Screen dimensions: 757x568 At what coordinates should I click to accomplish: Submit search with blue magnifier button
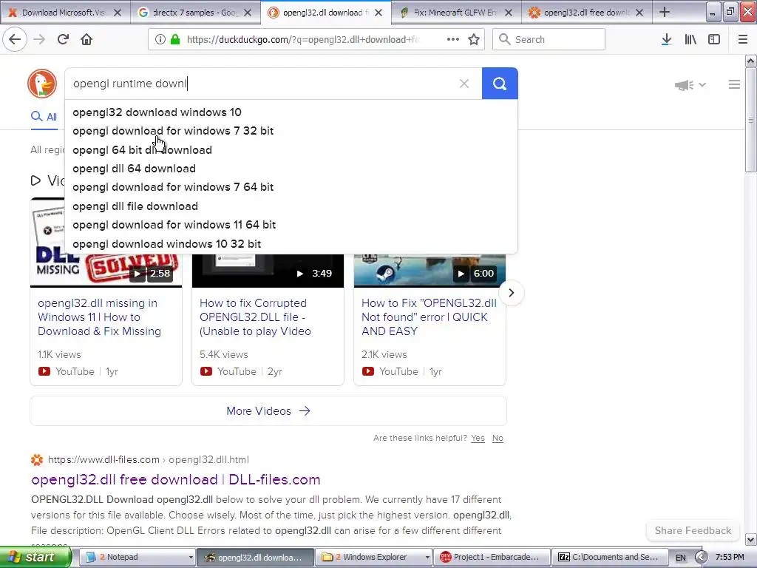(500, 84)
